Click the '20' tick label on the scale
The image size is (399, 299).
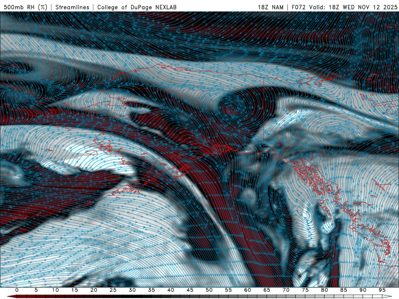click(x=94, y=290)
